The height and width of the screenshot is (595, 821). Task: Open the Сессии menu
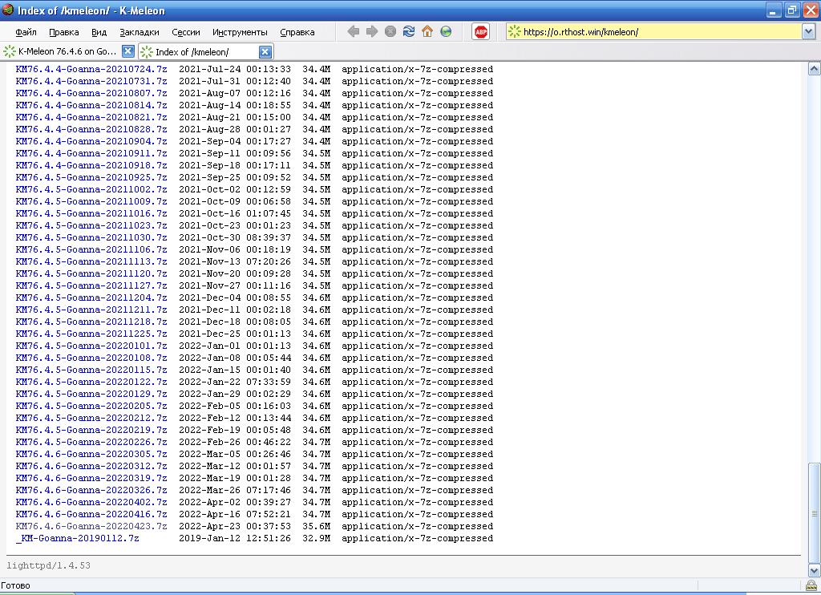click(186, 32)
